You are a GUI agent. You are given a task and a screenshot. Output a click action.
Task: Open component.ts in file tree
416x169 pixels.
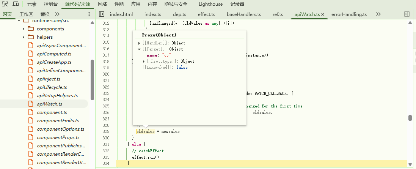point(52,112)
